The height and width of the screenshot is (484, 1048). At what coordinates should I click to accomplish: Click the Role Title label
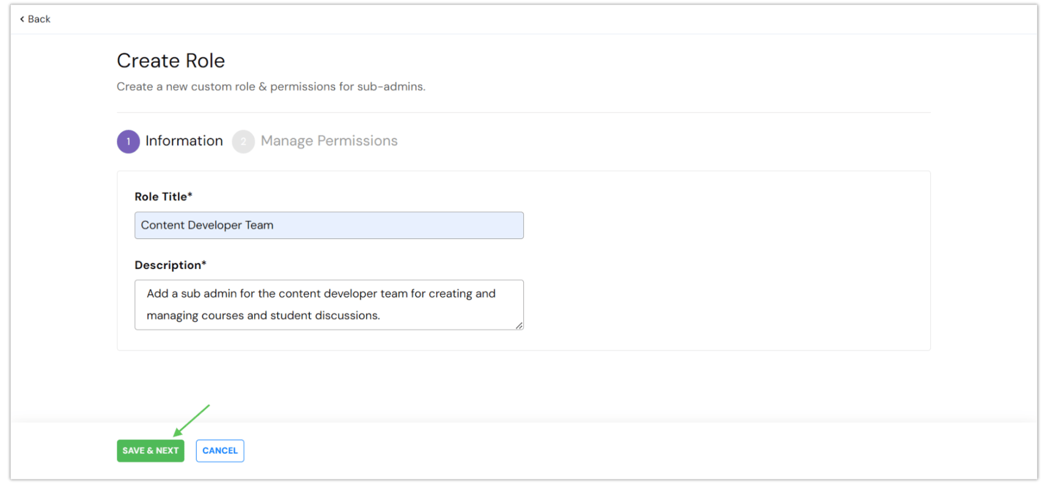163,196
